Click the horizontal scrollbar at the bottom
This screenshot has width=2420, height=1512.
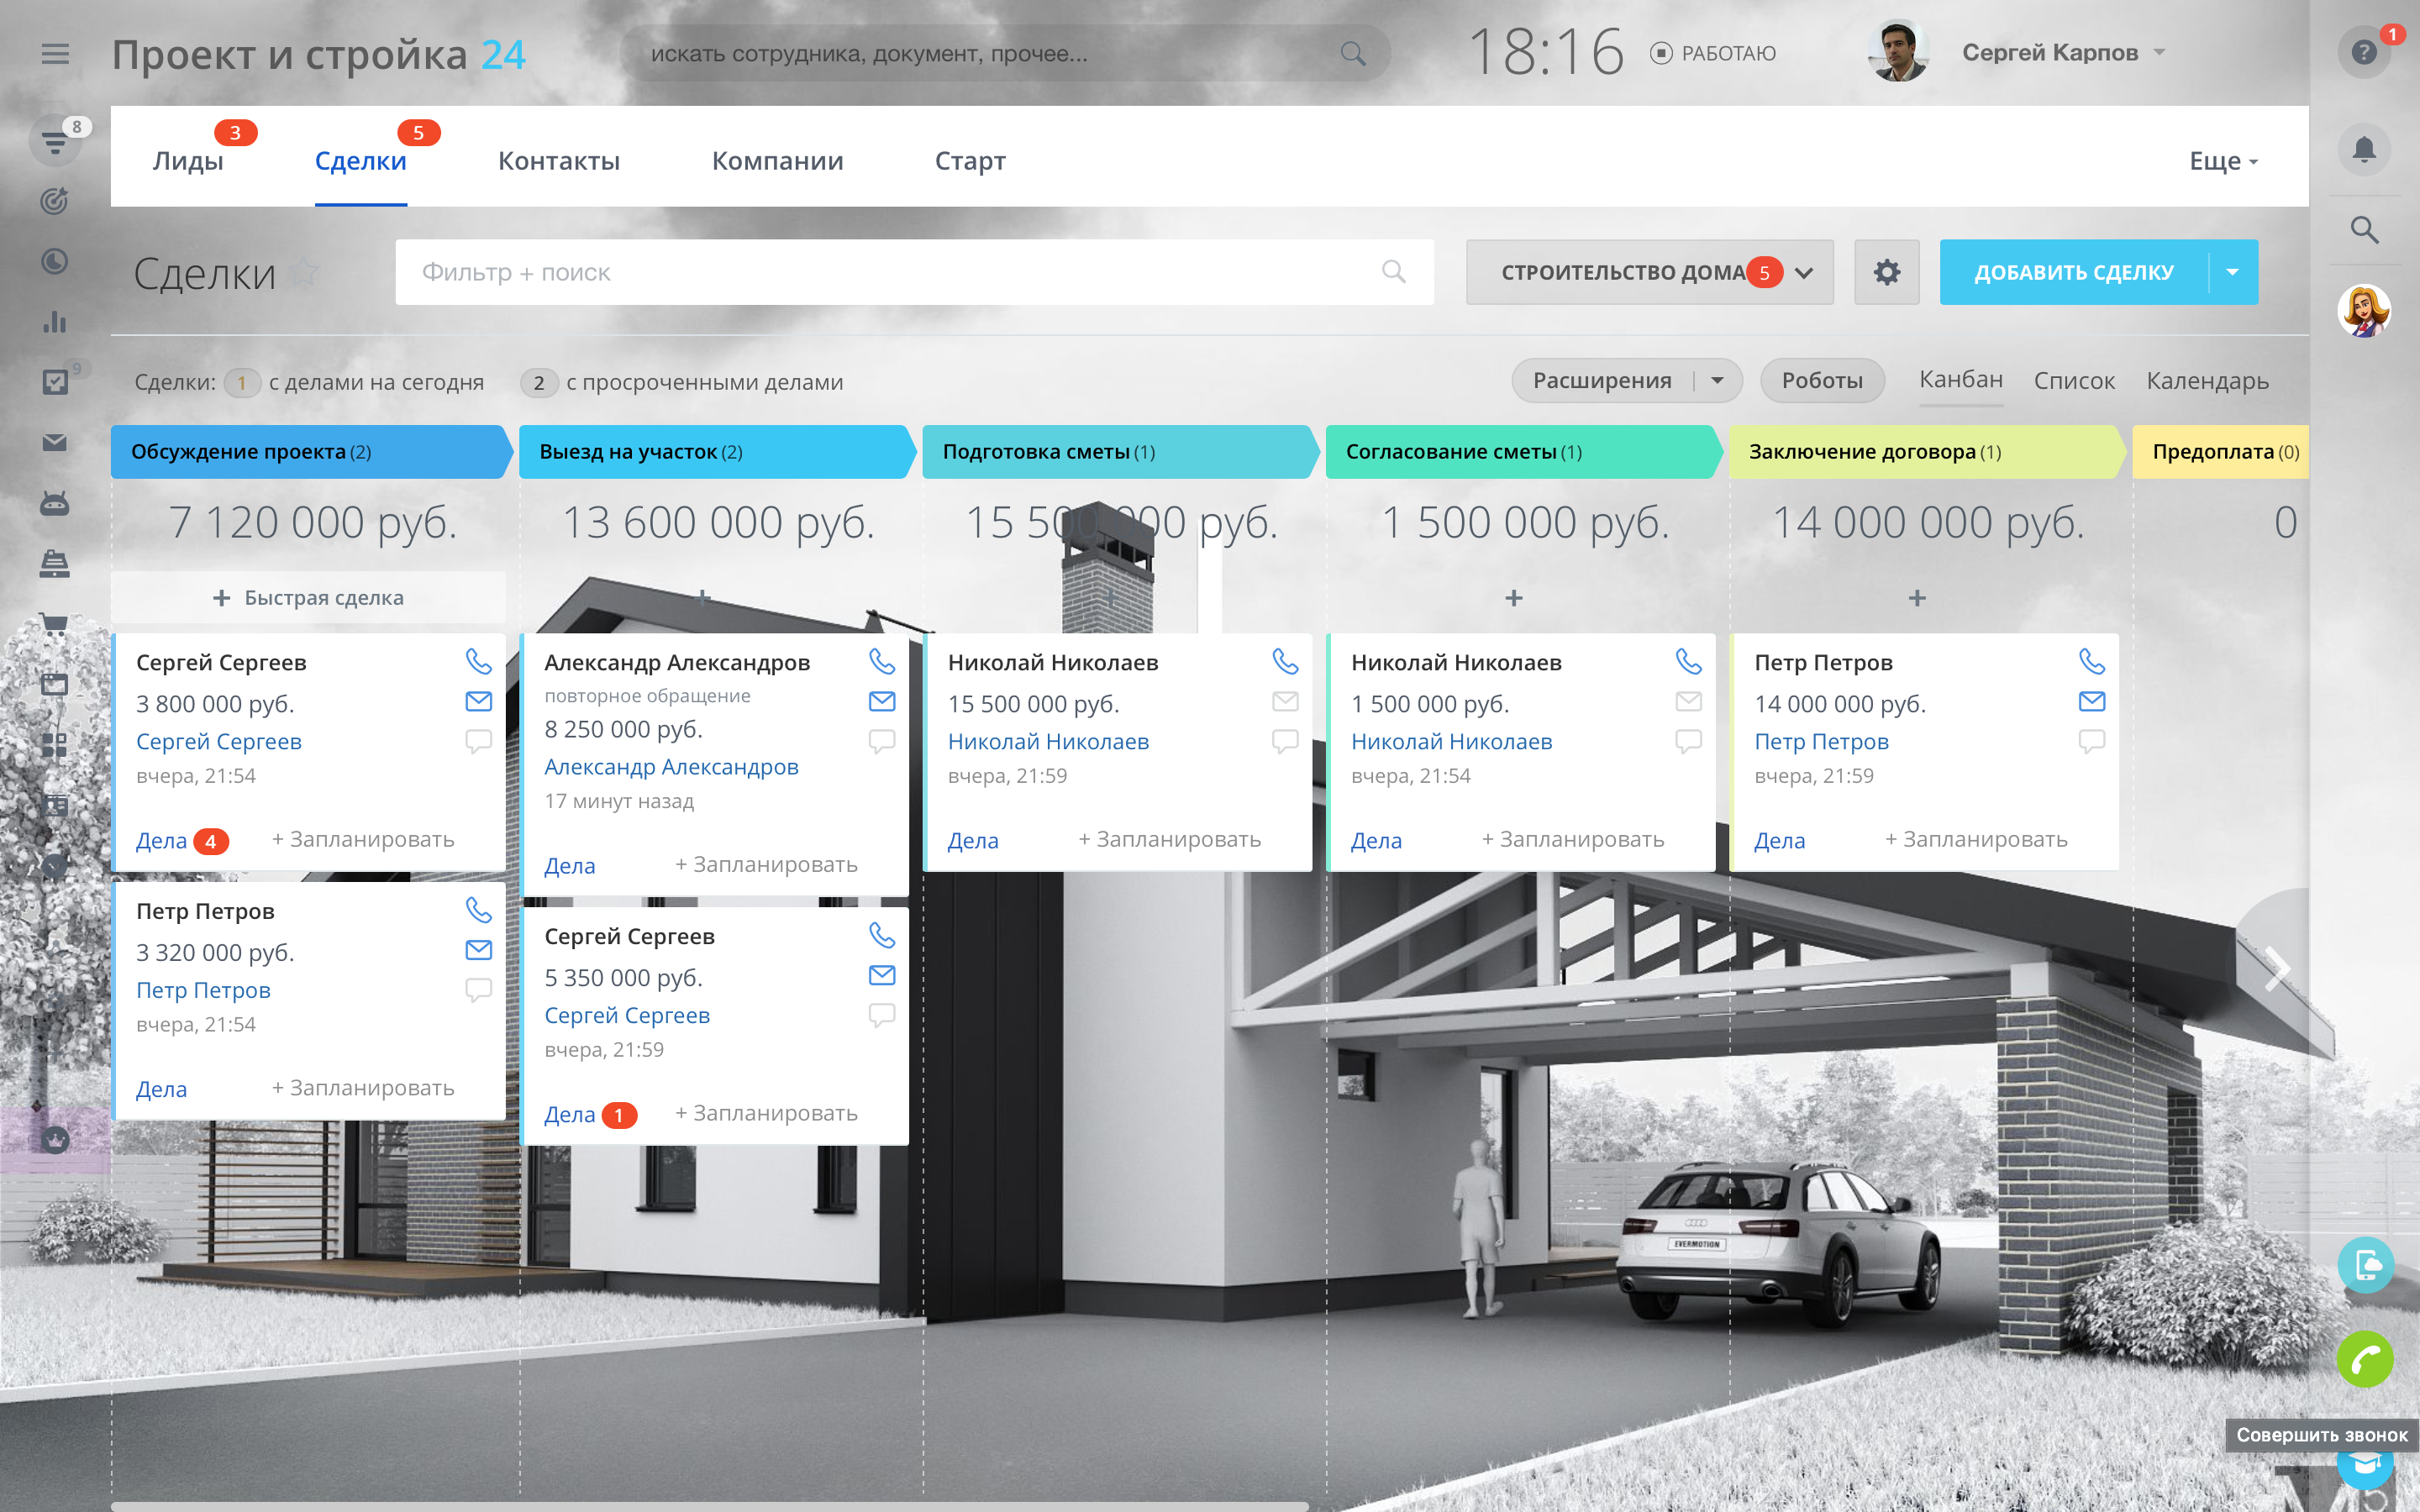click(x=708, y=1505)
